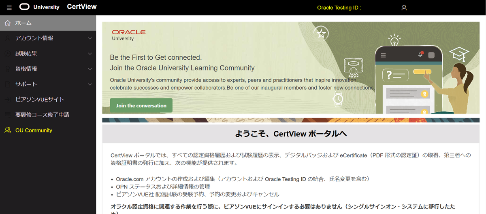Click the Join the conversation button
Screen dimensions: 486x214
click(141, 105)
